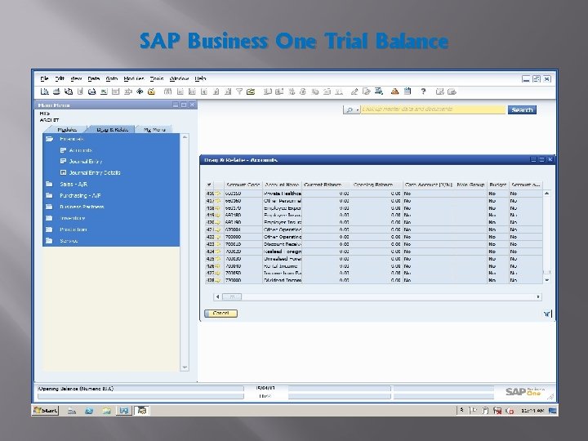This screenshot has width=588, height=441.
Task: Click the Filter funnel toolbar icon
Action: point(238,91)
